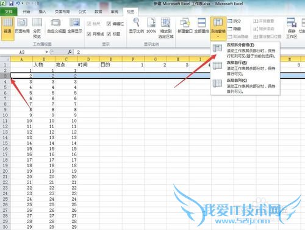
Task: Open a New Window (新建窗口)
Action: [185, 26]
